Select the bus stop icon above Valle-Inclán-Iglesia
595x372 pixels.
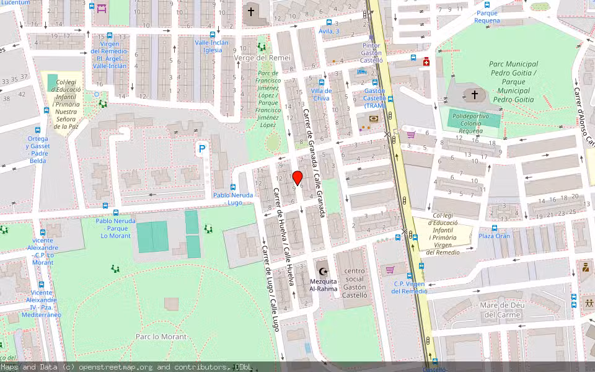213,35
